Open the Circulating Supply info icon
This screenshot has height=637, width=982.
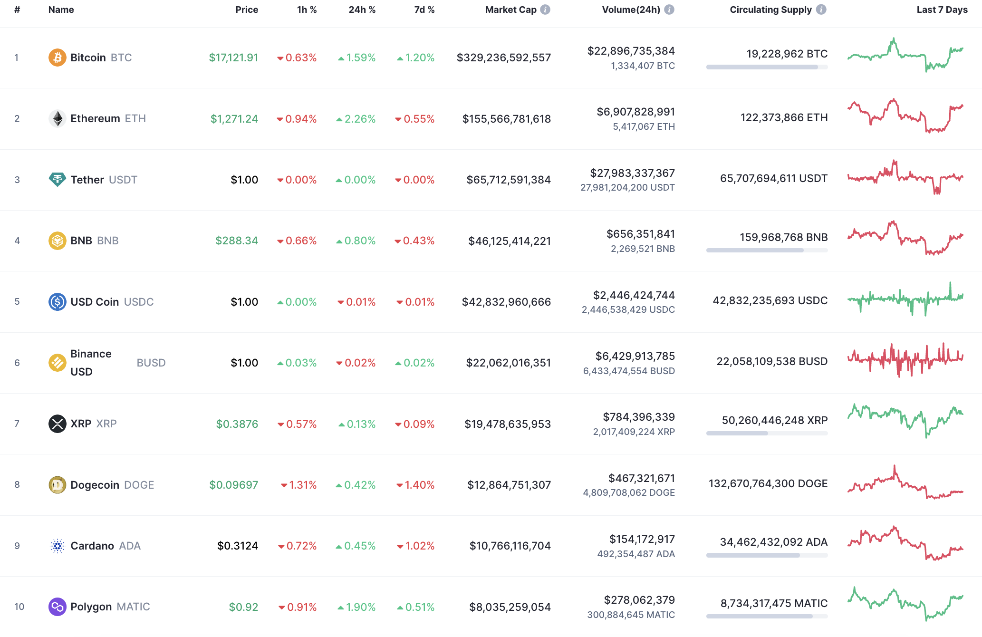tap(821, 9)
